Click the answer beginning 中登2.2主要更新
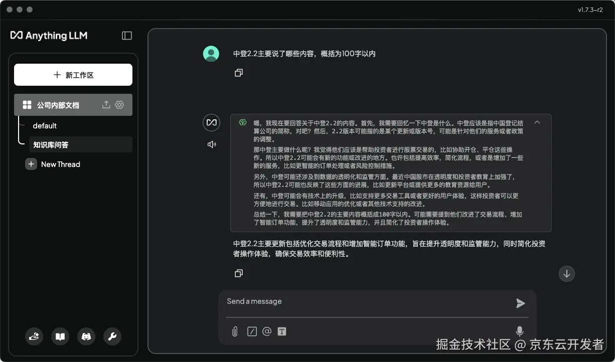Screen dimensions: 615x362 click(389, 249)
